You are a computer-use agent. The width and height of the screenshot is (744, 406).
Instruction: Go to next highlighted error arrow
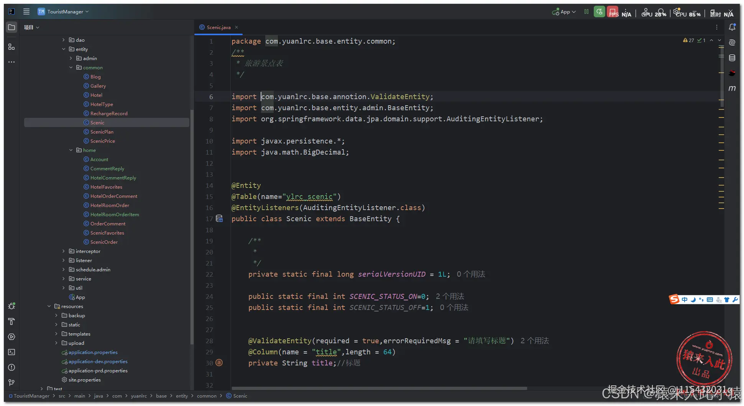pyautogui.click(x=719, y=40)
